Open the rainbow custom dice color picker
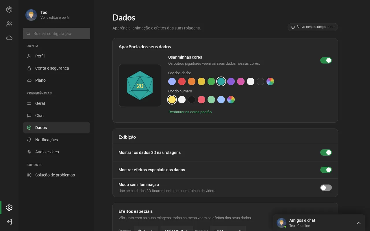The height and width of the screenshot is (231, 370). (270, 81)
